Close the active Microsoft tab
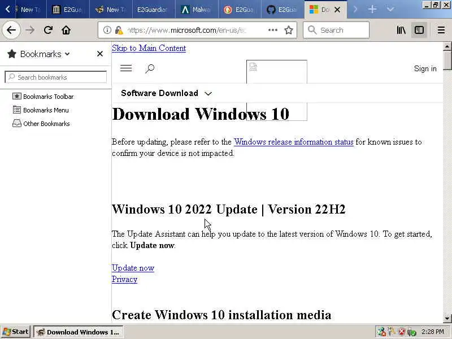 tap(337, 10)
